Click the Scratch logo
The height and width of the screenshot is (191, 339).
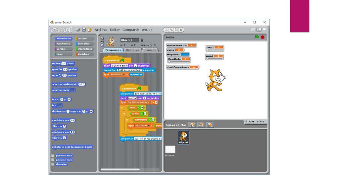(62, 30)
